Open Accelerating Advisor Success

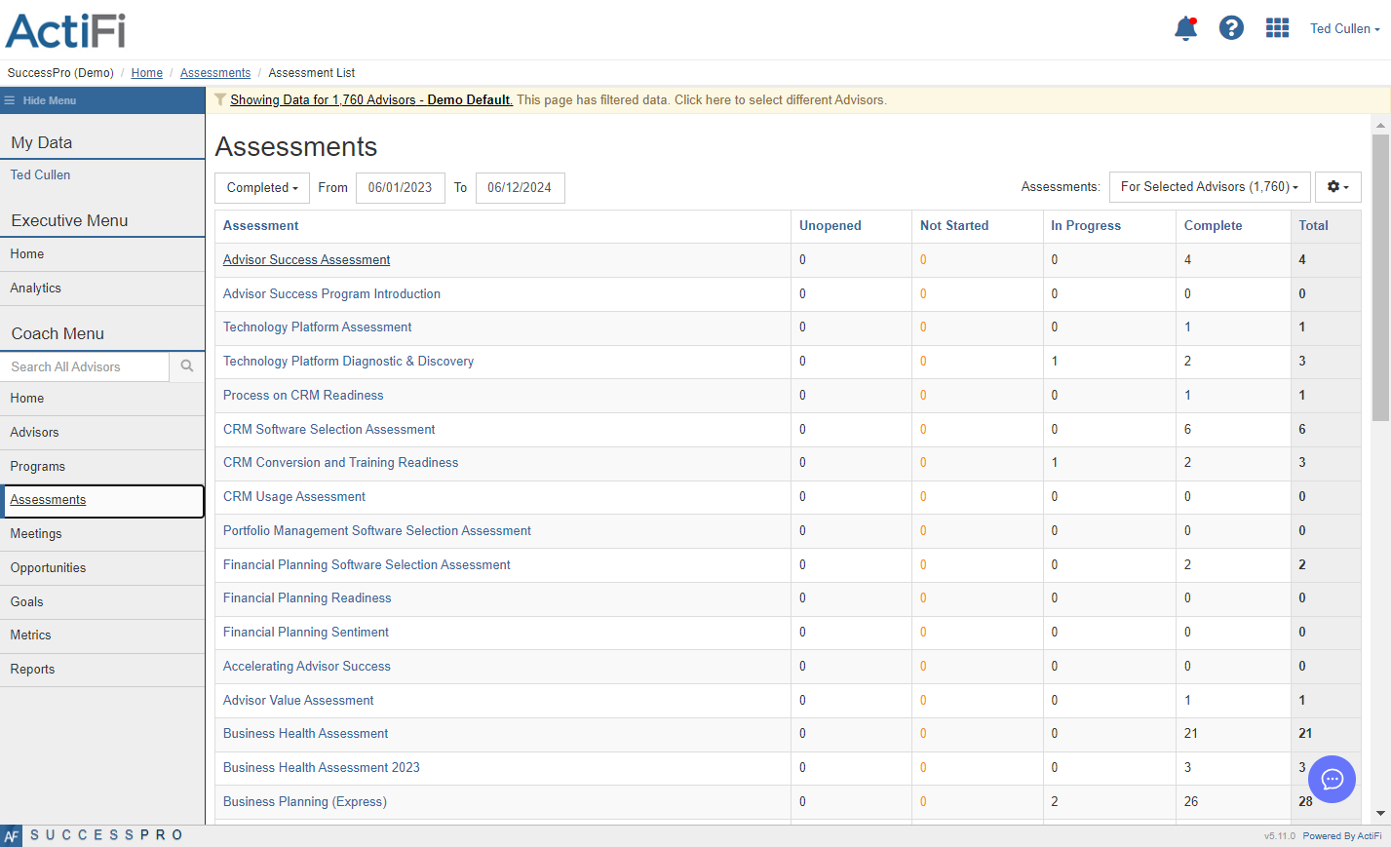[x=307, y=667]
